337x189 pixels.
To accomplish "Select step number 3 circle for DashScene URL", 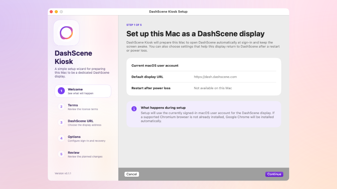I will pyautogui.click(x=61, y=123).
